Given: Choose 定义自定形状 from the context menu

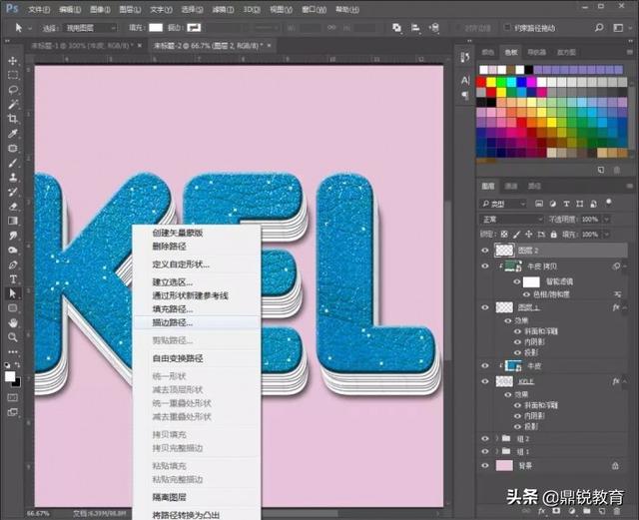Looking at the screenshot, I should click(x=181, y=264).
